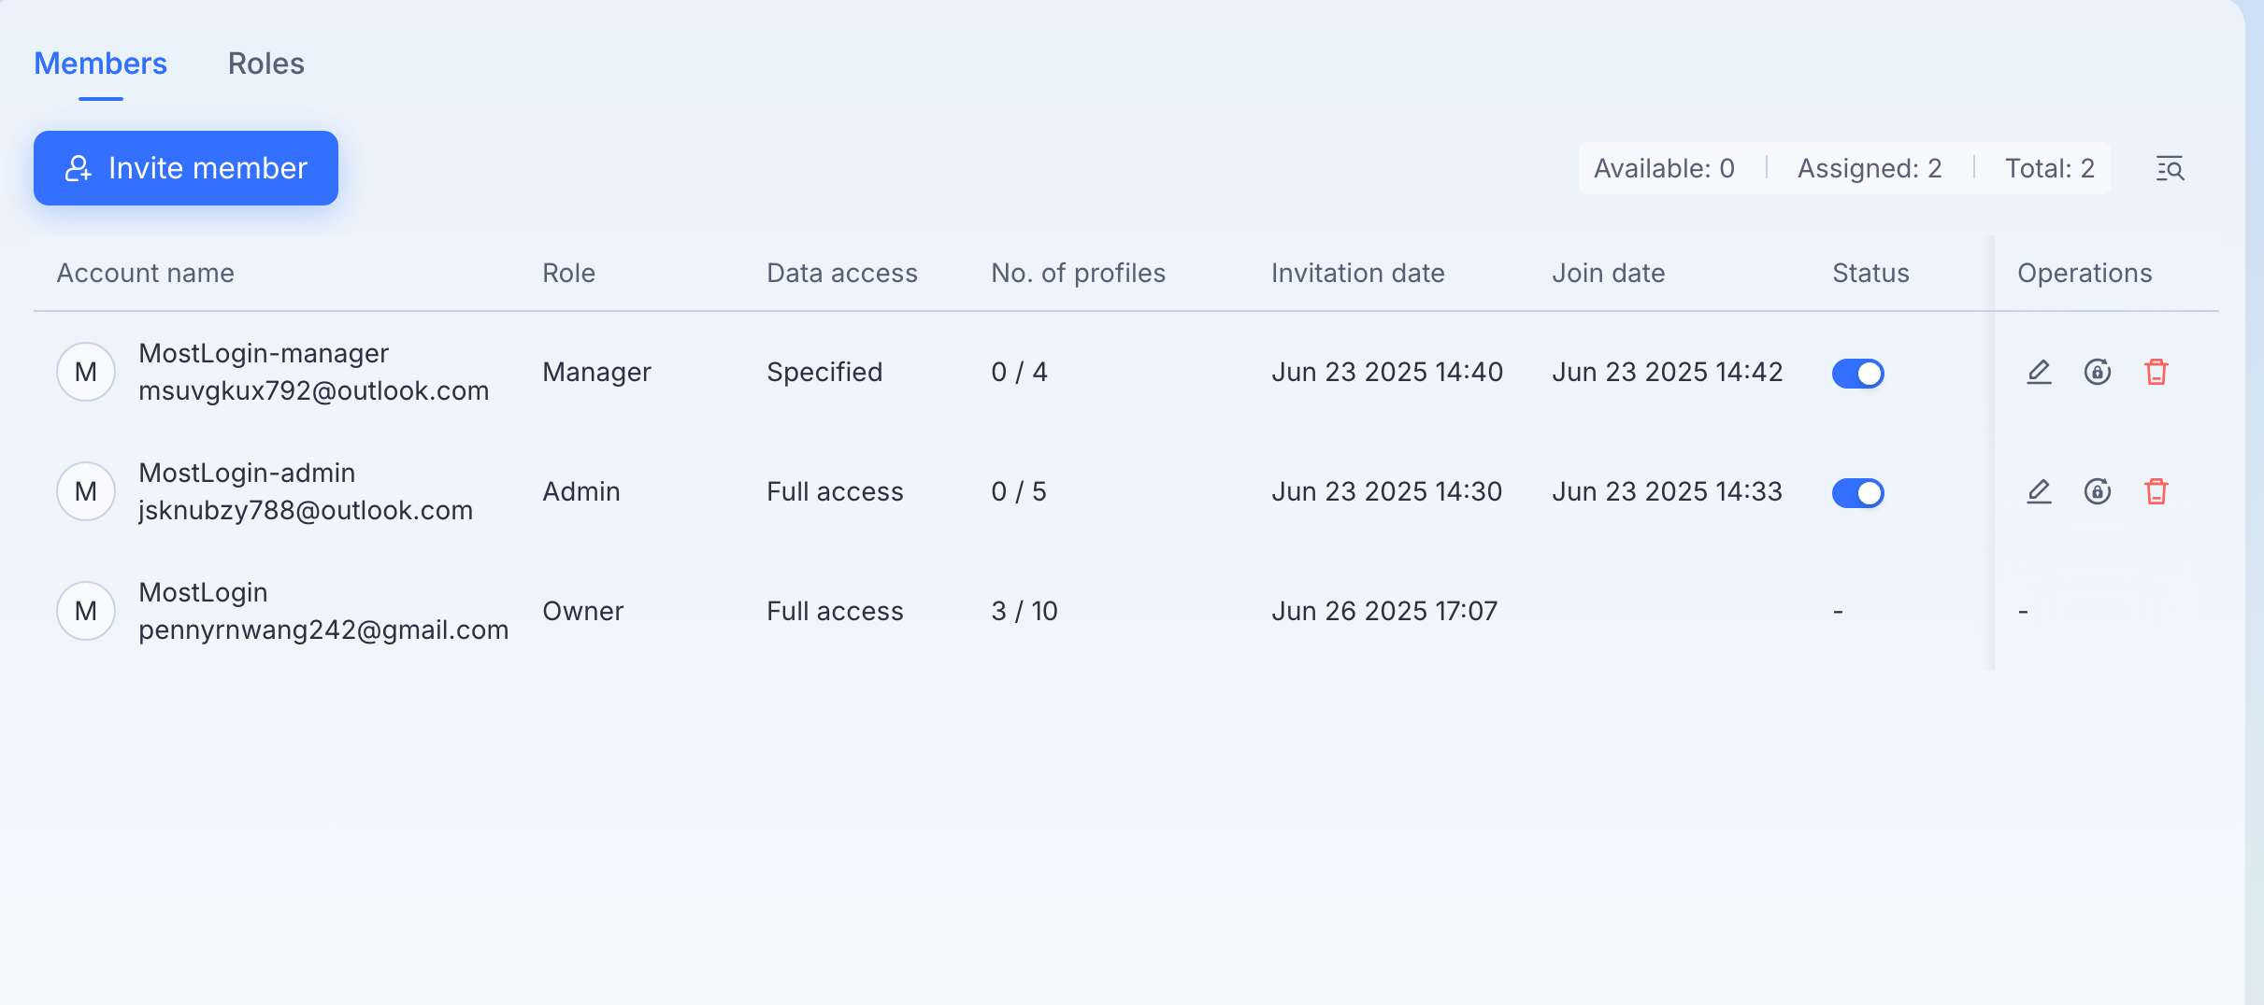Disable the MostLogin-admin status toggle
Screen dimensions: 2264x1005
point(1857,492)
